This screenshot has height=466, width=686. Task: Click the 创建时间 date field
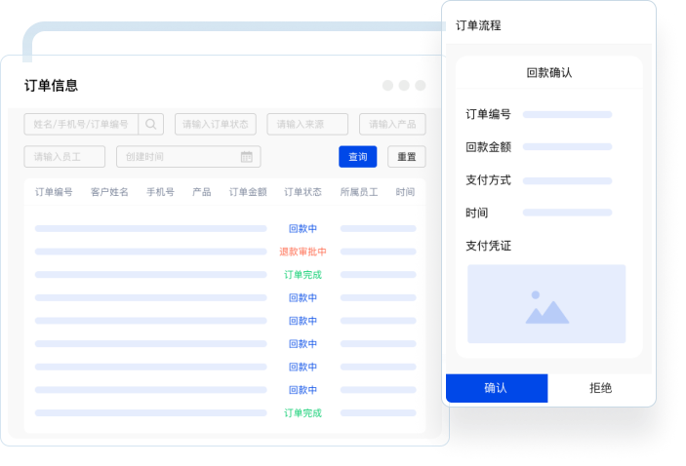(188, 157)
